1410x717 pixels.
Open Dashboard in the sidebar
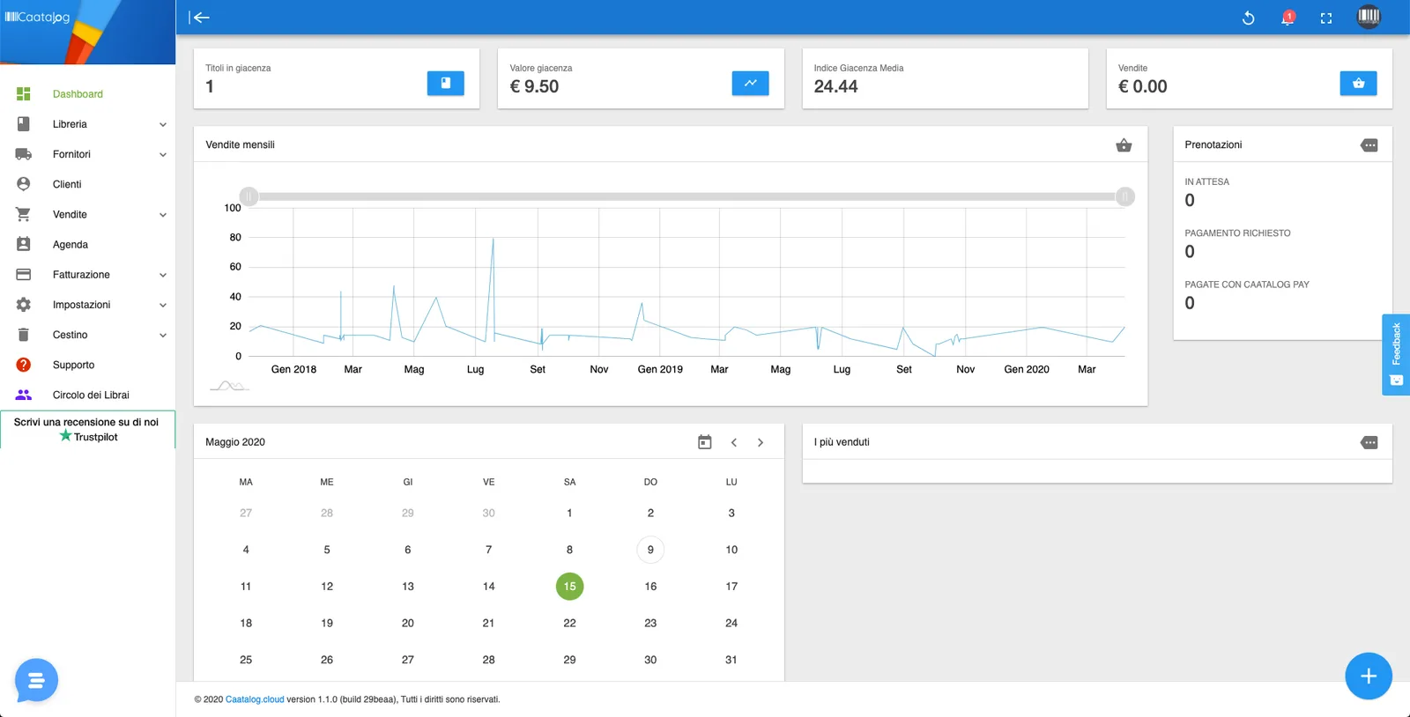tap(87, 94)
